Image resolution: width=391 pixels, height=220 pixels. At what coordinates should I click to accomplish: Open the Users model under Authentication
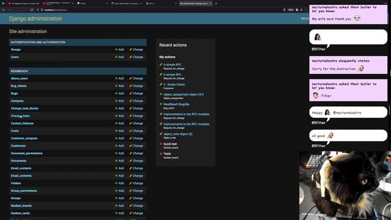[x=15, y=57]
